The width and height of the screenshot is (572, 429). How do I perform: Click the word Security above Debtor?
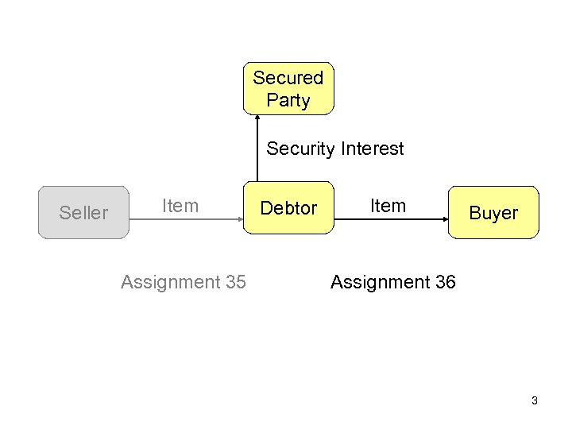(300, 149)
